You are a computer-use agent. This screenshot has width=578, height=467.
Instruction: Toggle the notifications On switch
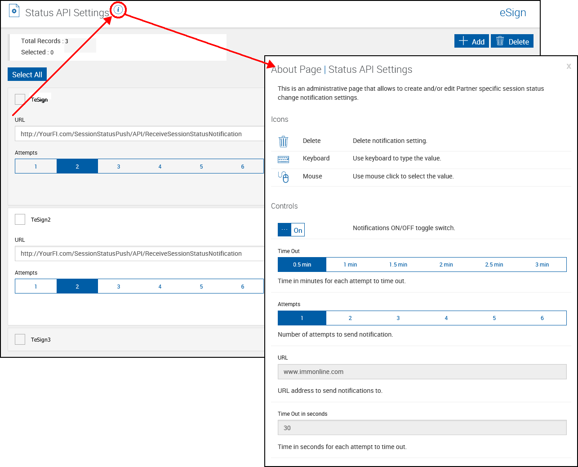[x=291, y=229]
